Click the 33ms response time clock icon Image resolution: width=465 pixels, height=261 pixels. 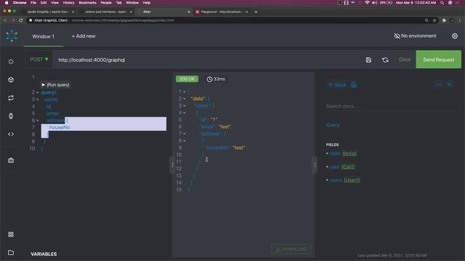pyautogui.click(x=209, y=79)
